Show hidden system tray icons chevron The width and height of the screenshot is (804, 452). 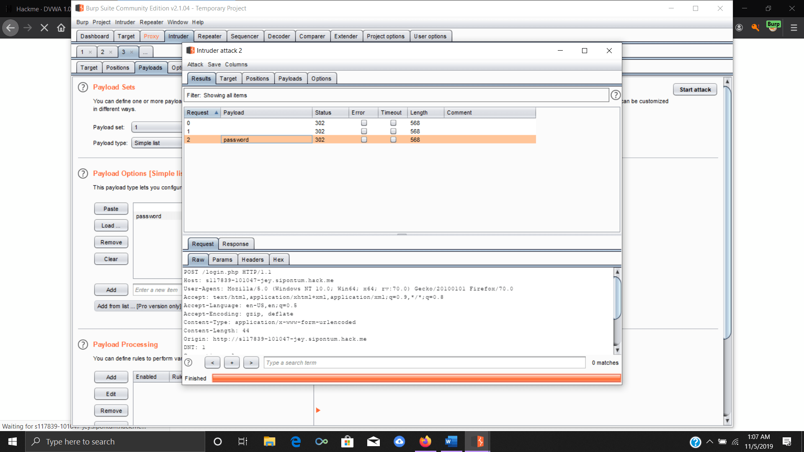click(709, 442)
